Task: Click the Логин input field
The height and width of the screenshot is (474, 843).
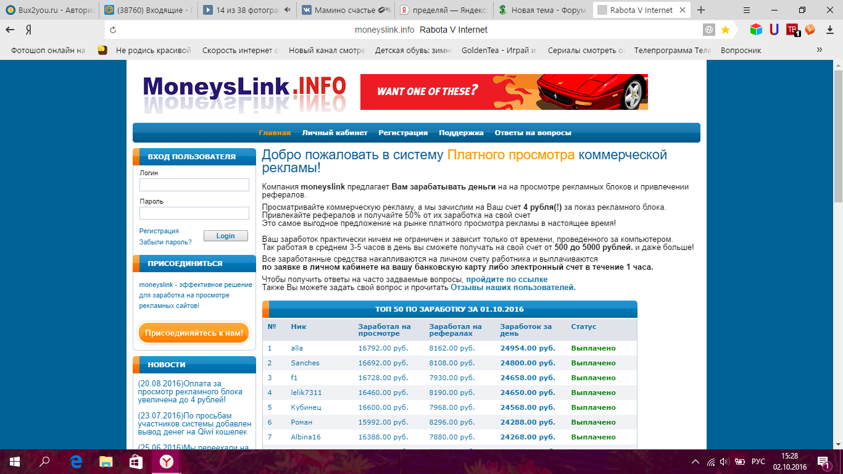Action: pos(194,185)
